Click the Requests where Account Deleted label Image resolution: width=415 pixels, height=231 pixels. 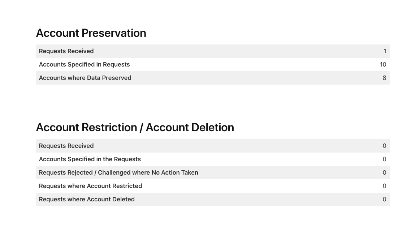tap(87, 199)
